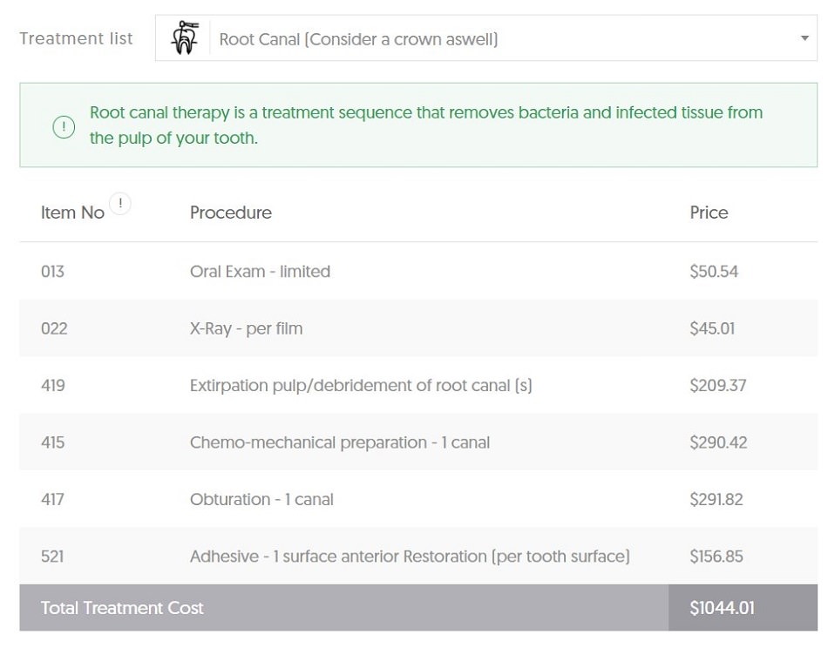Select Chemo-mechanical preparation - 1 canal row
This screenshot has width=828, height=648.
[418, 442]
